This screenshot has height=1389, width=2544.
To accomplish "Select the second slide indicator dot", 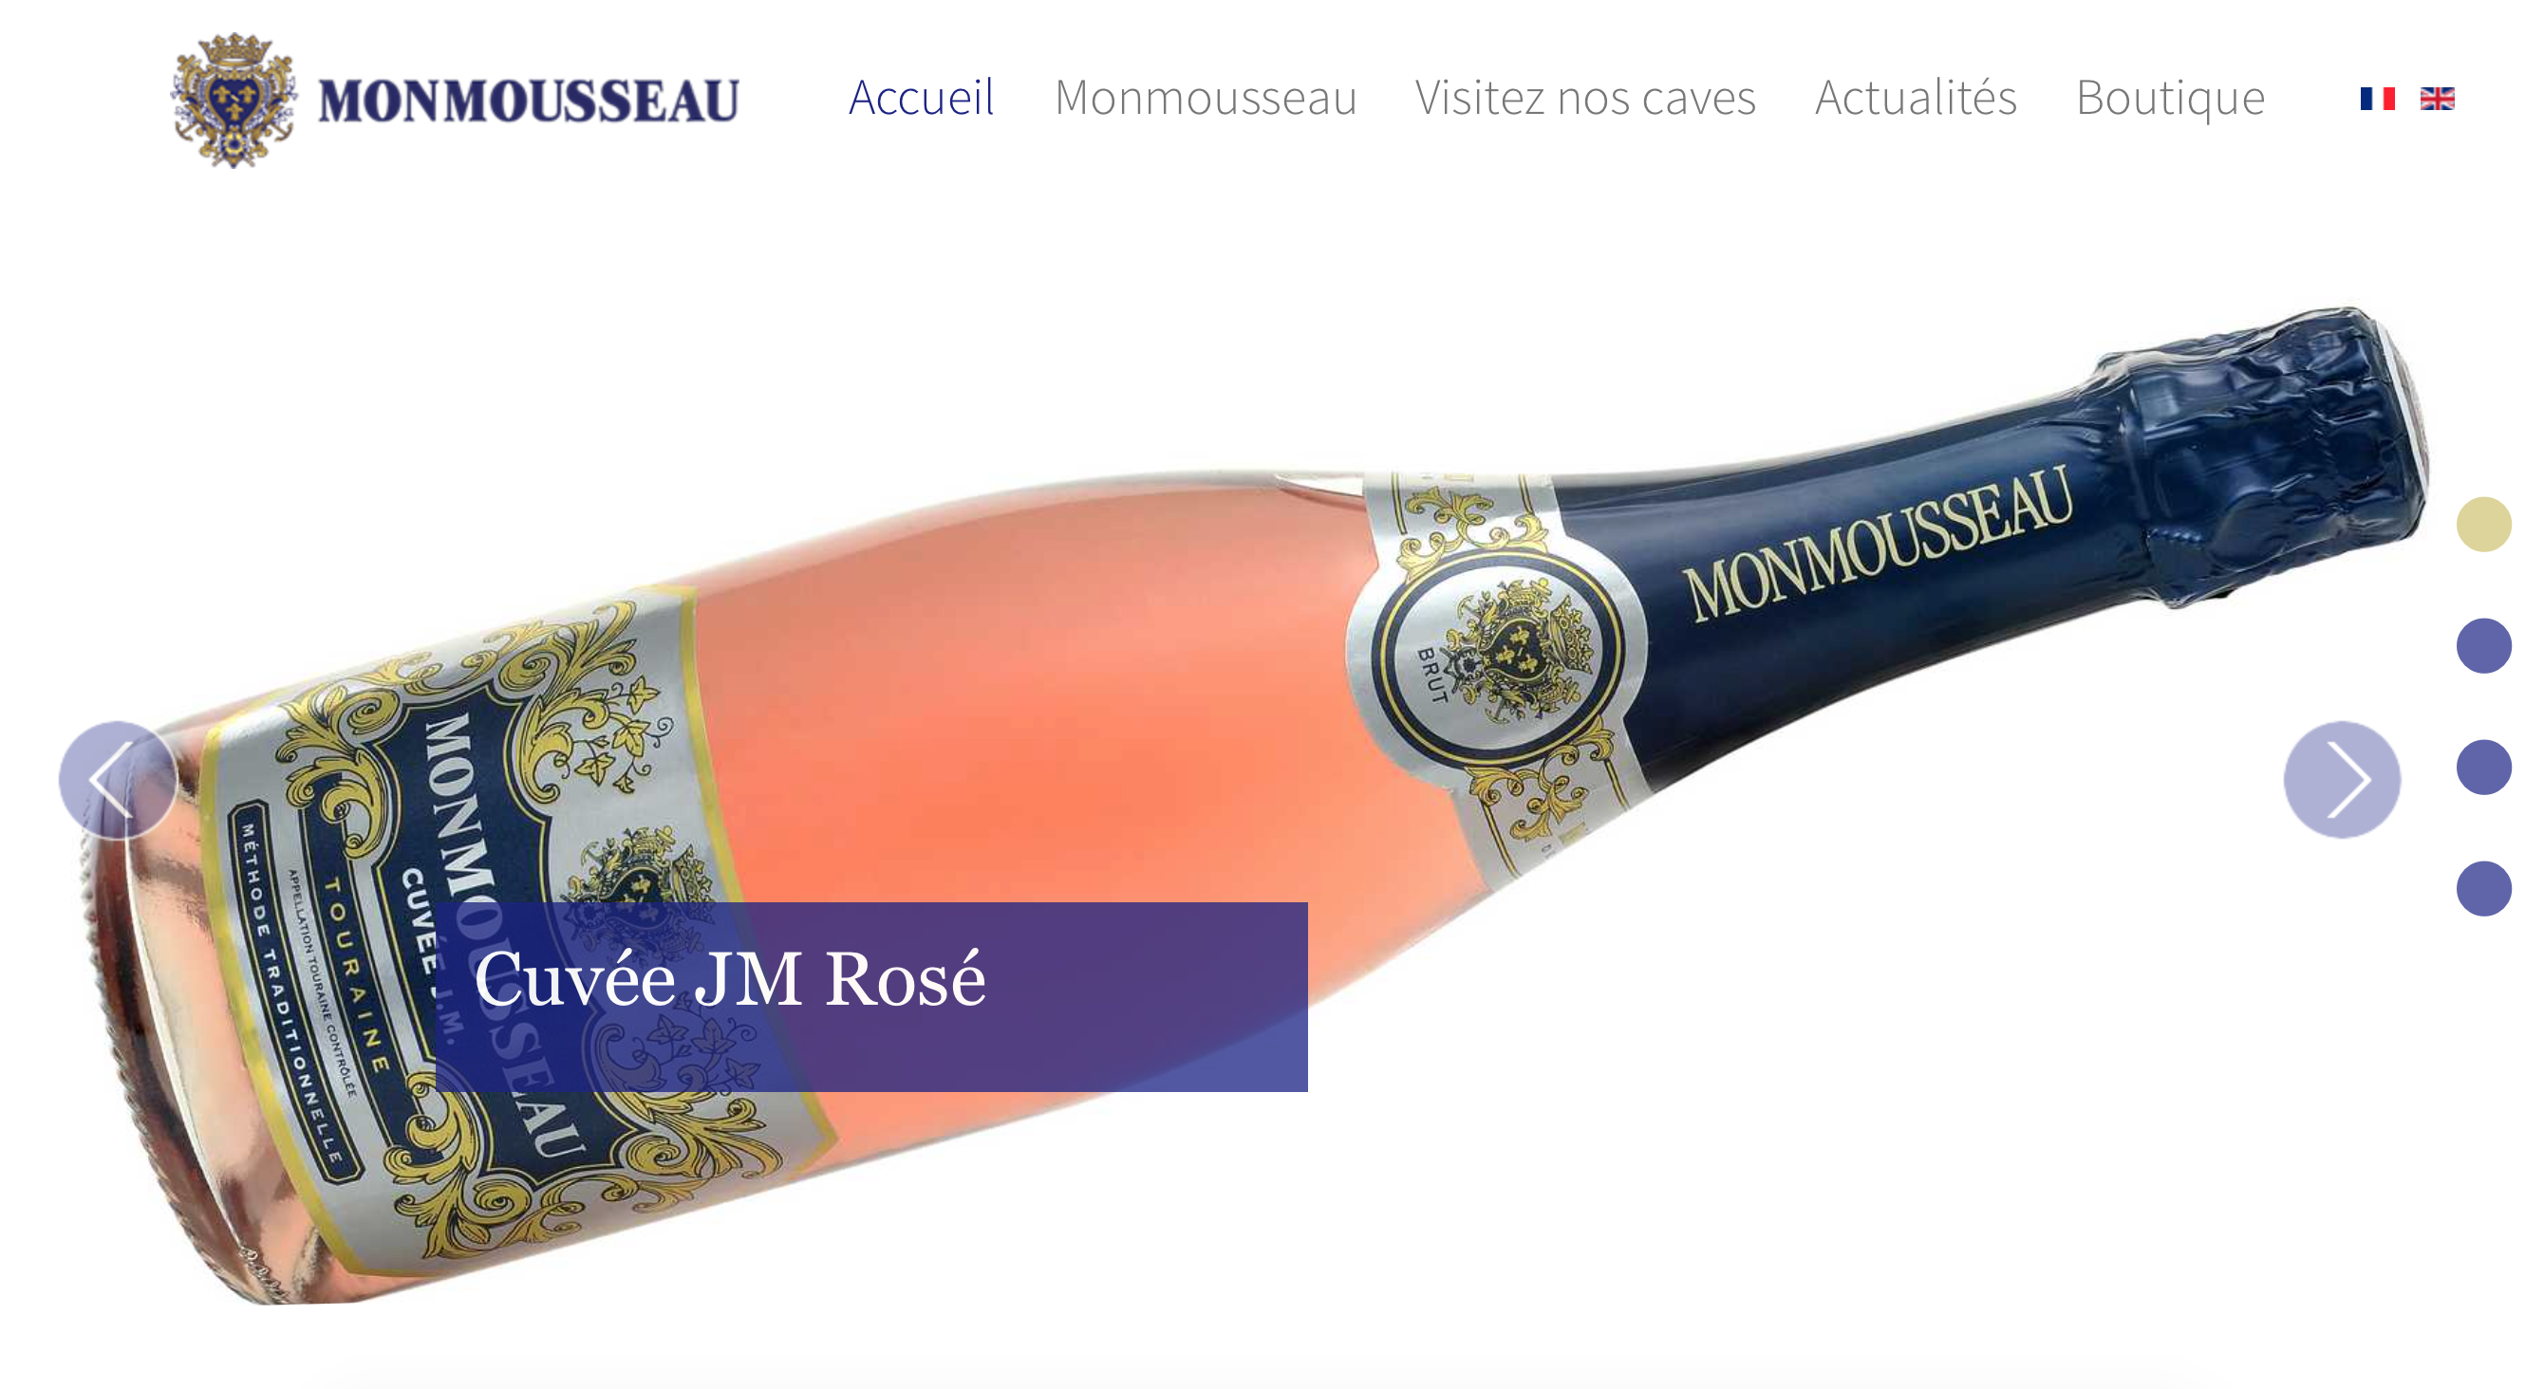I will [2482, 645].
